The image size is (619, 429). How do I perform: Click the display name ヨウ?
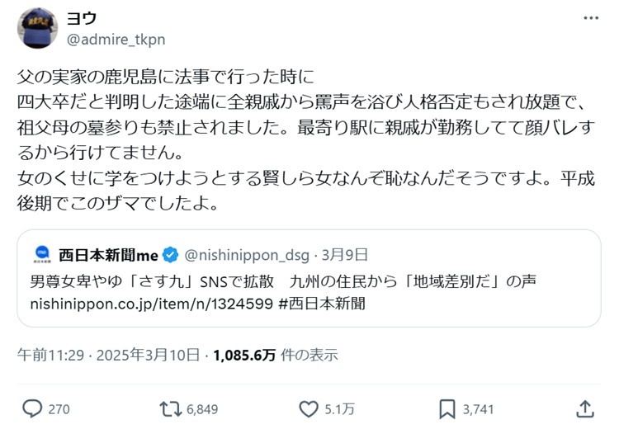[x=81, y=19]
